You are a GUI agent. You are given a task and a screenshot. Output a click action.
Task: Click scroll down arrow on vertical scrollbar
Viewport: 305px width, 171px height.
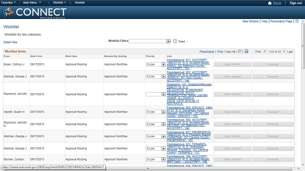click(x=303, y=165)
